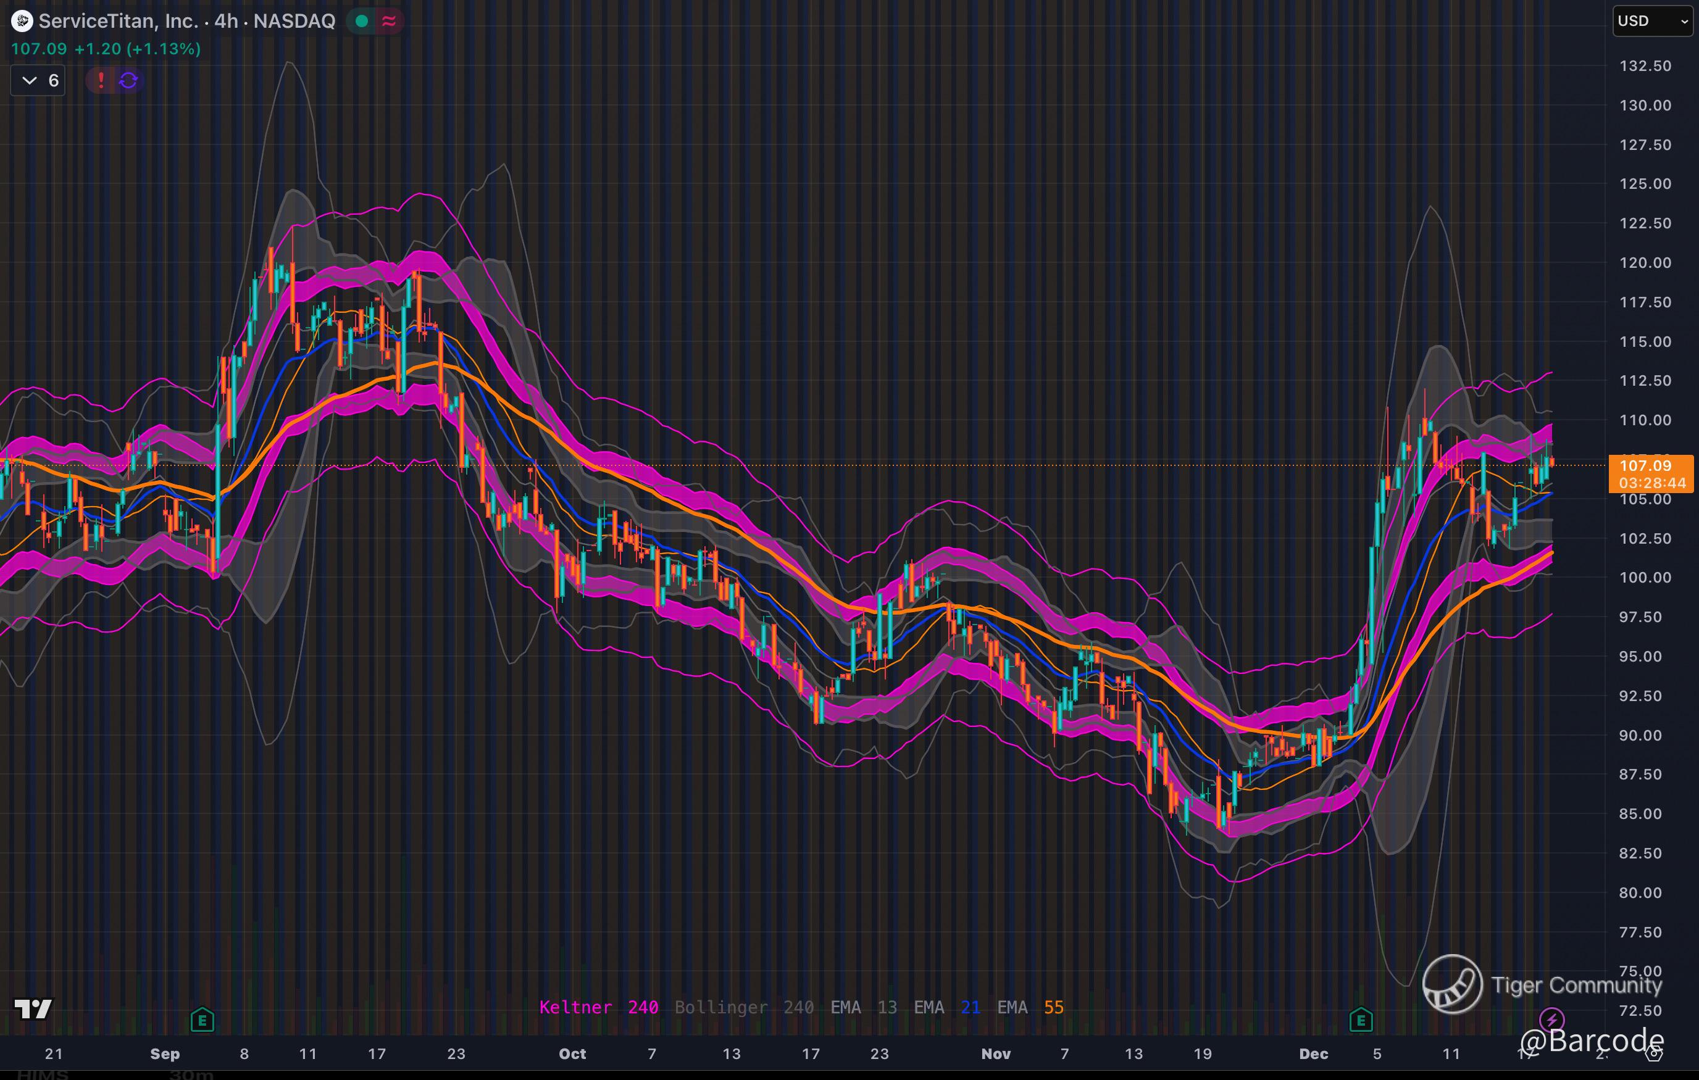
Task: Click the purple refresh arrows icon
Action: (128, 80)
